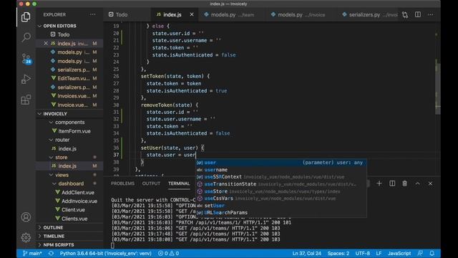Open notifications bell in status bar
Viewport: 458px width, 258px height.
coord(432,253)
